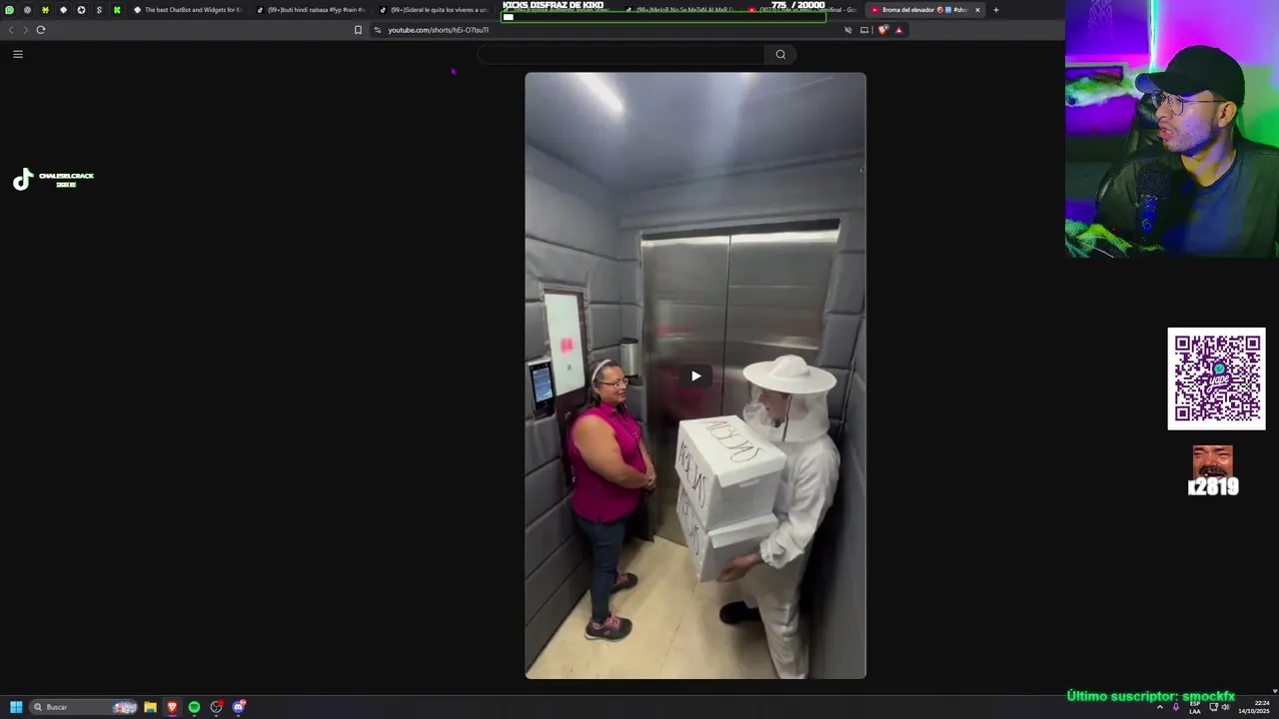Switch to 'buti hindi nabasa' TikTok tab

coord(311,10)
